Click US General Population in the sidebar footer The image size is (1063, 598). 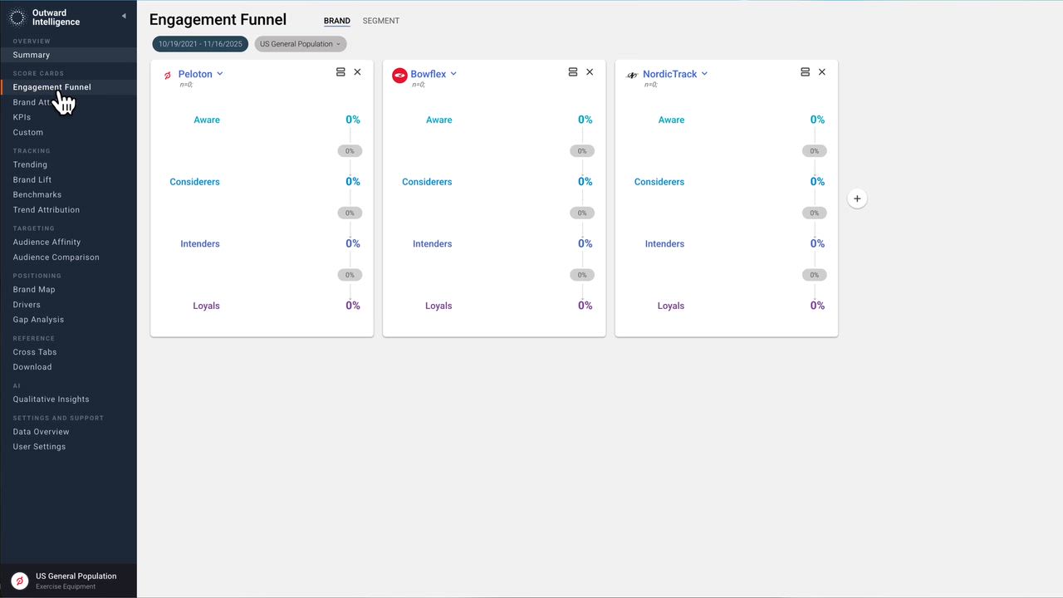76,576
